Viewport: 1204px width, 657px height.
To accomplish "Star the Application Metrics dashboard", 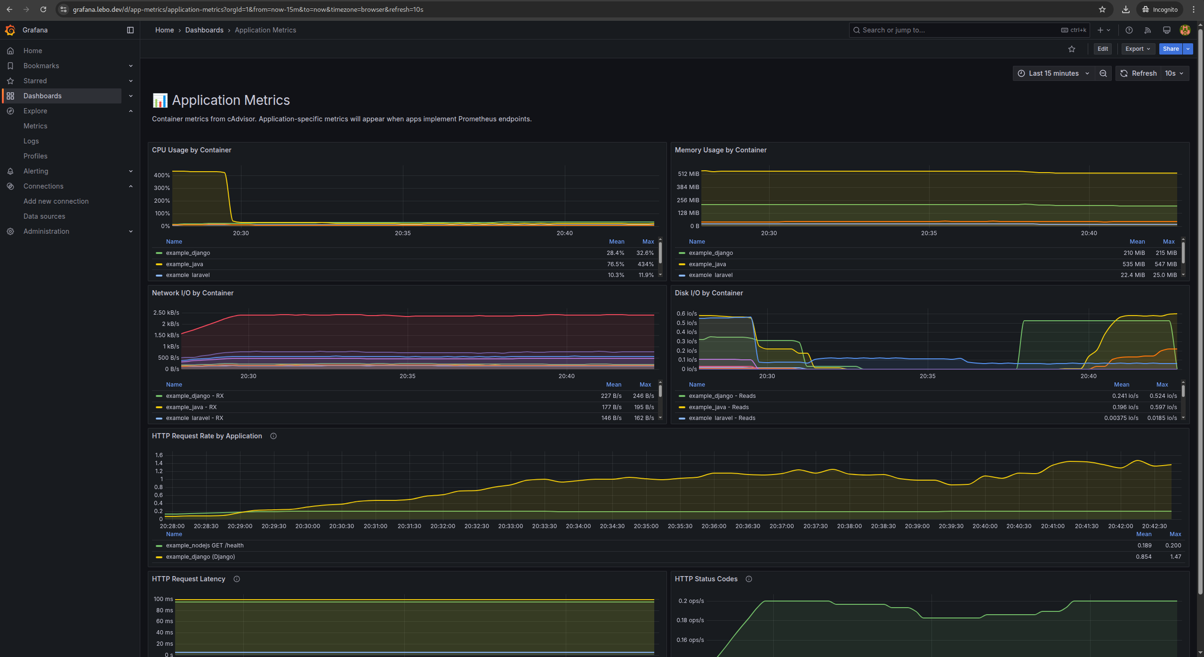I will [1071, 48].
